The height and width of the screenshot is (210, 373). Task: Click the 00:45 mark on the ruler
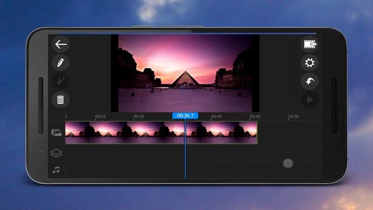pos(255,117)
